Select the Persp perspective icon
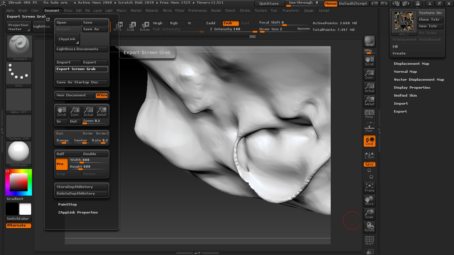This screenshot has width=454, height=255. [x=369, y=114]
